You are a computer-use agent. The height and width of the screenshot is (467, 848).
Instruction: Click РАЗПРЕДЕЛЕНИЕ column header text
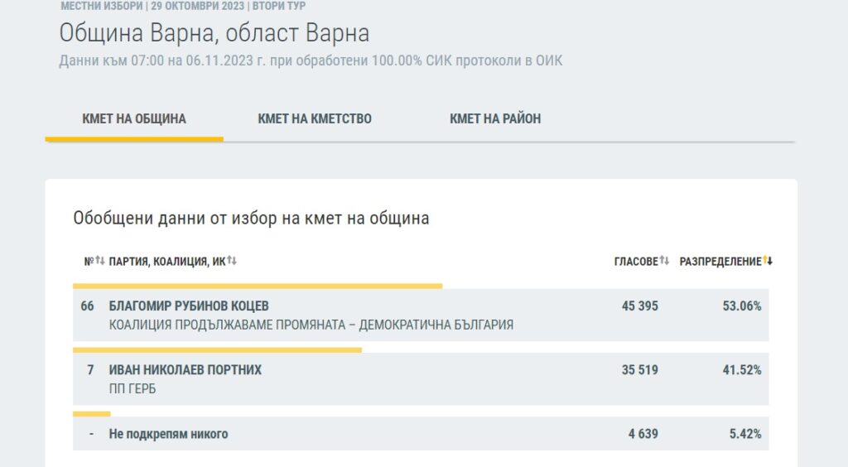pyautogui.click(x=720, y=262)
